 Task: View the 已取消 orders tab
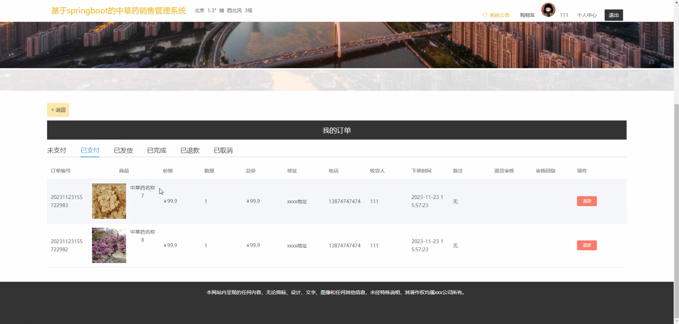[223, 150]
